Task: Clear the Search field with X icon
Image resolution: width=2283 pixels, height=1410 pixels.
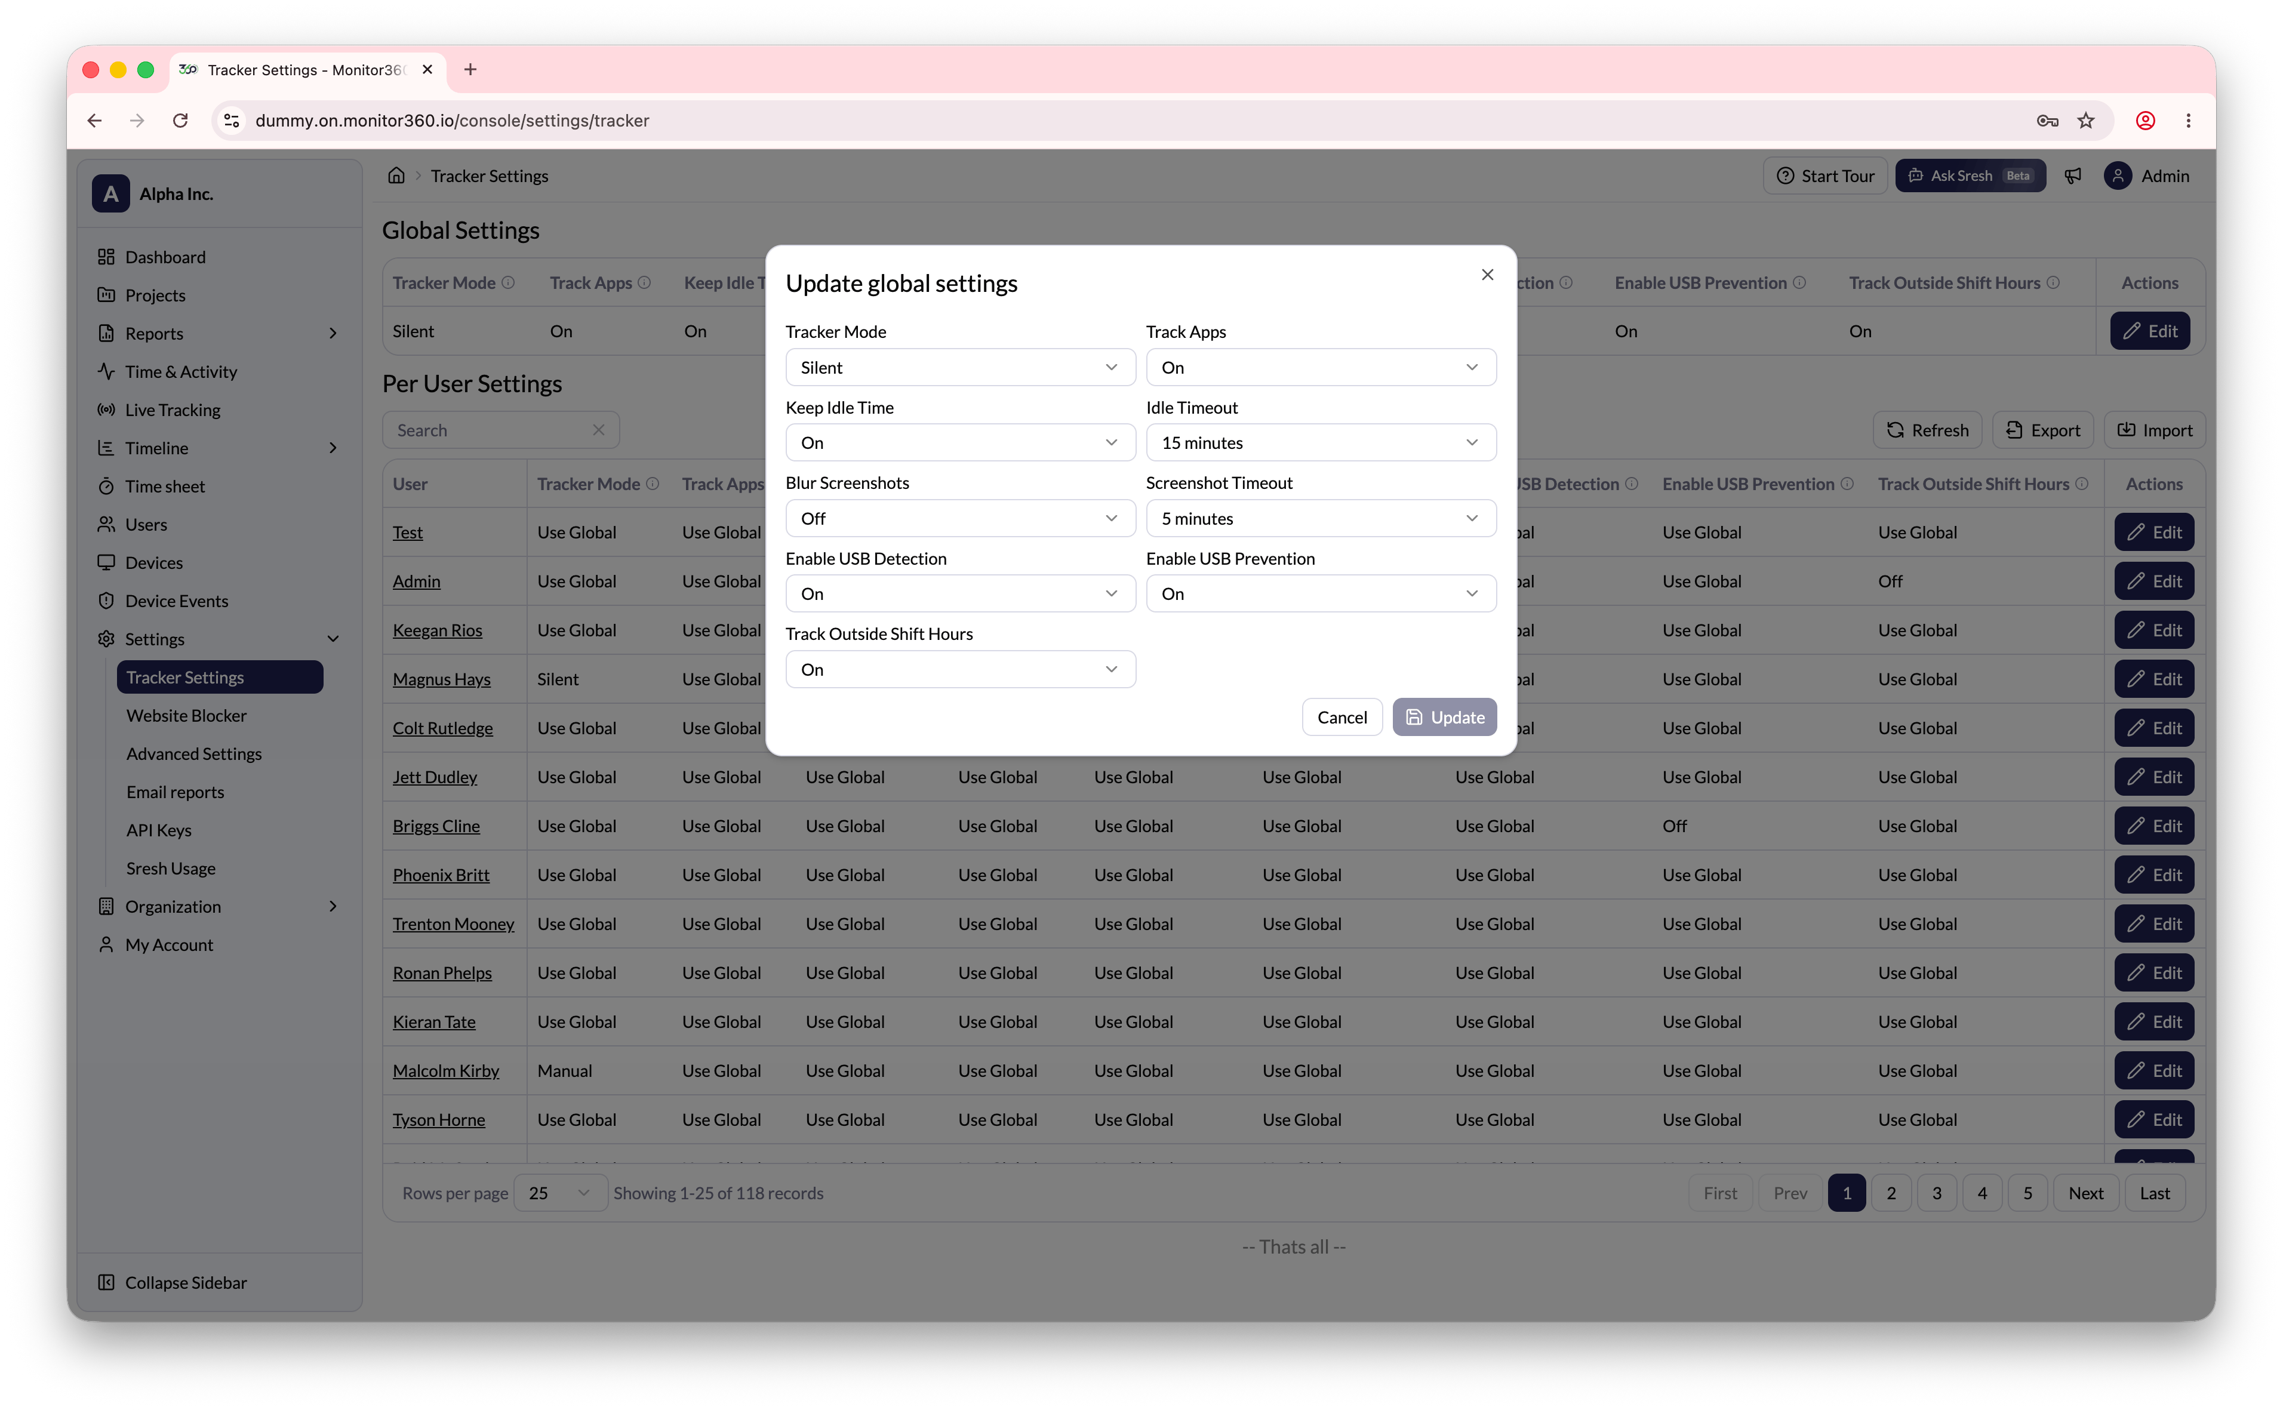Action: (599, 430)
